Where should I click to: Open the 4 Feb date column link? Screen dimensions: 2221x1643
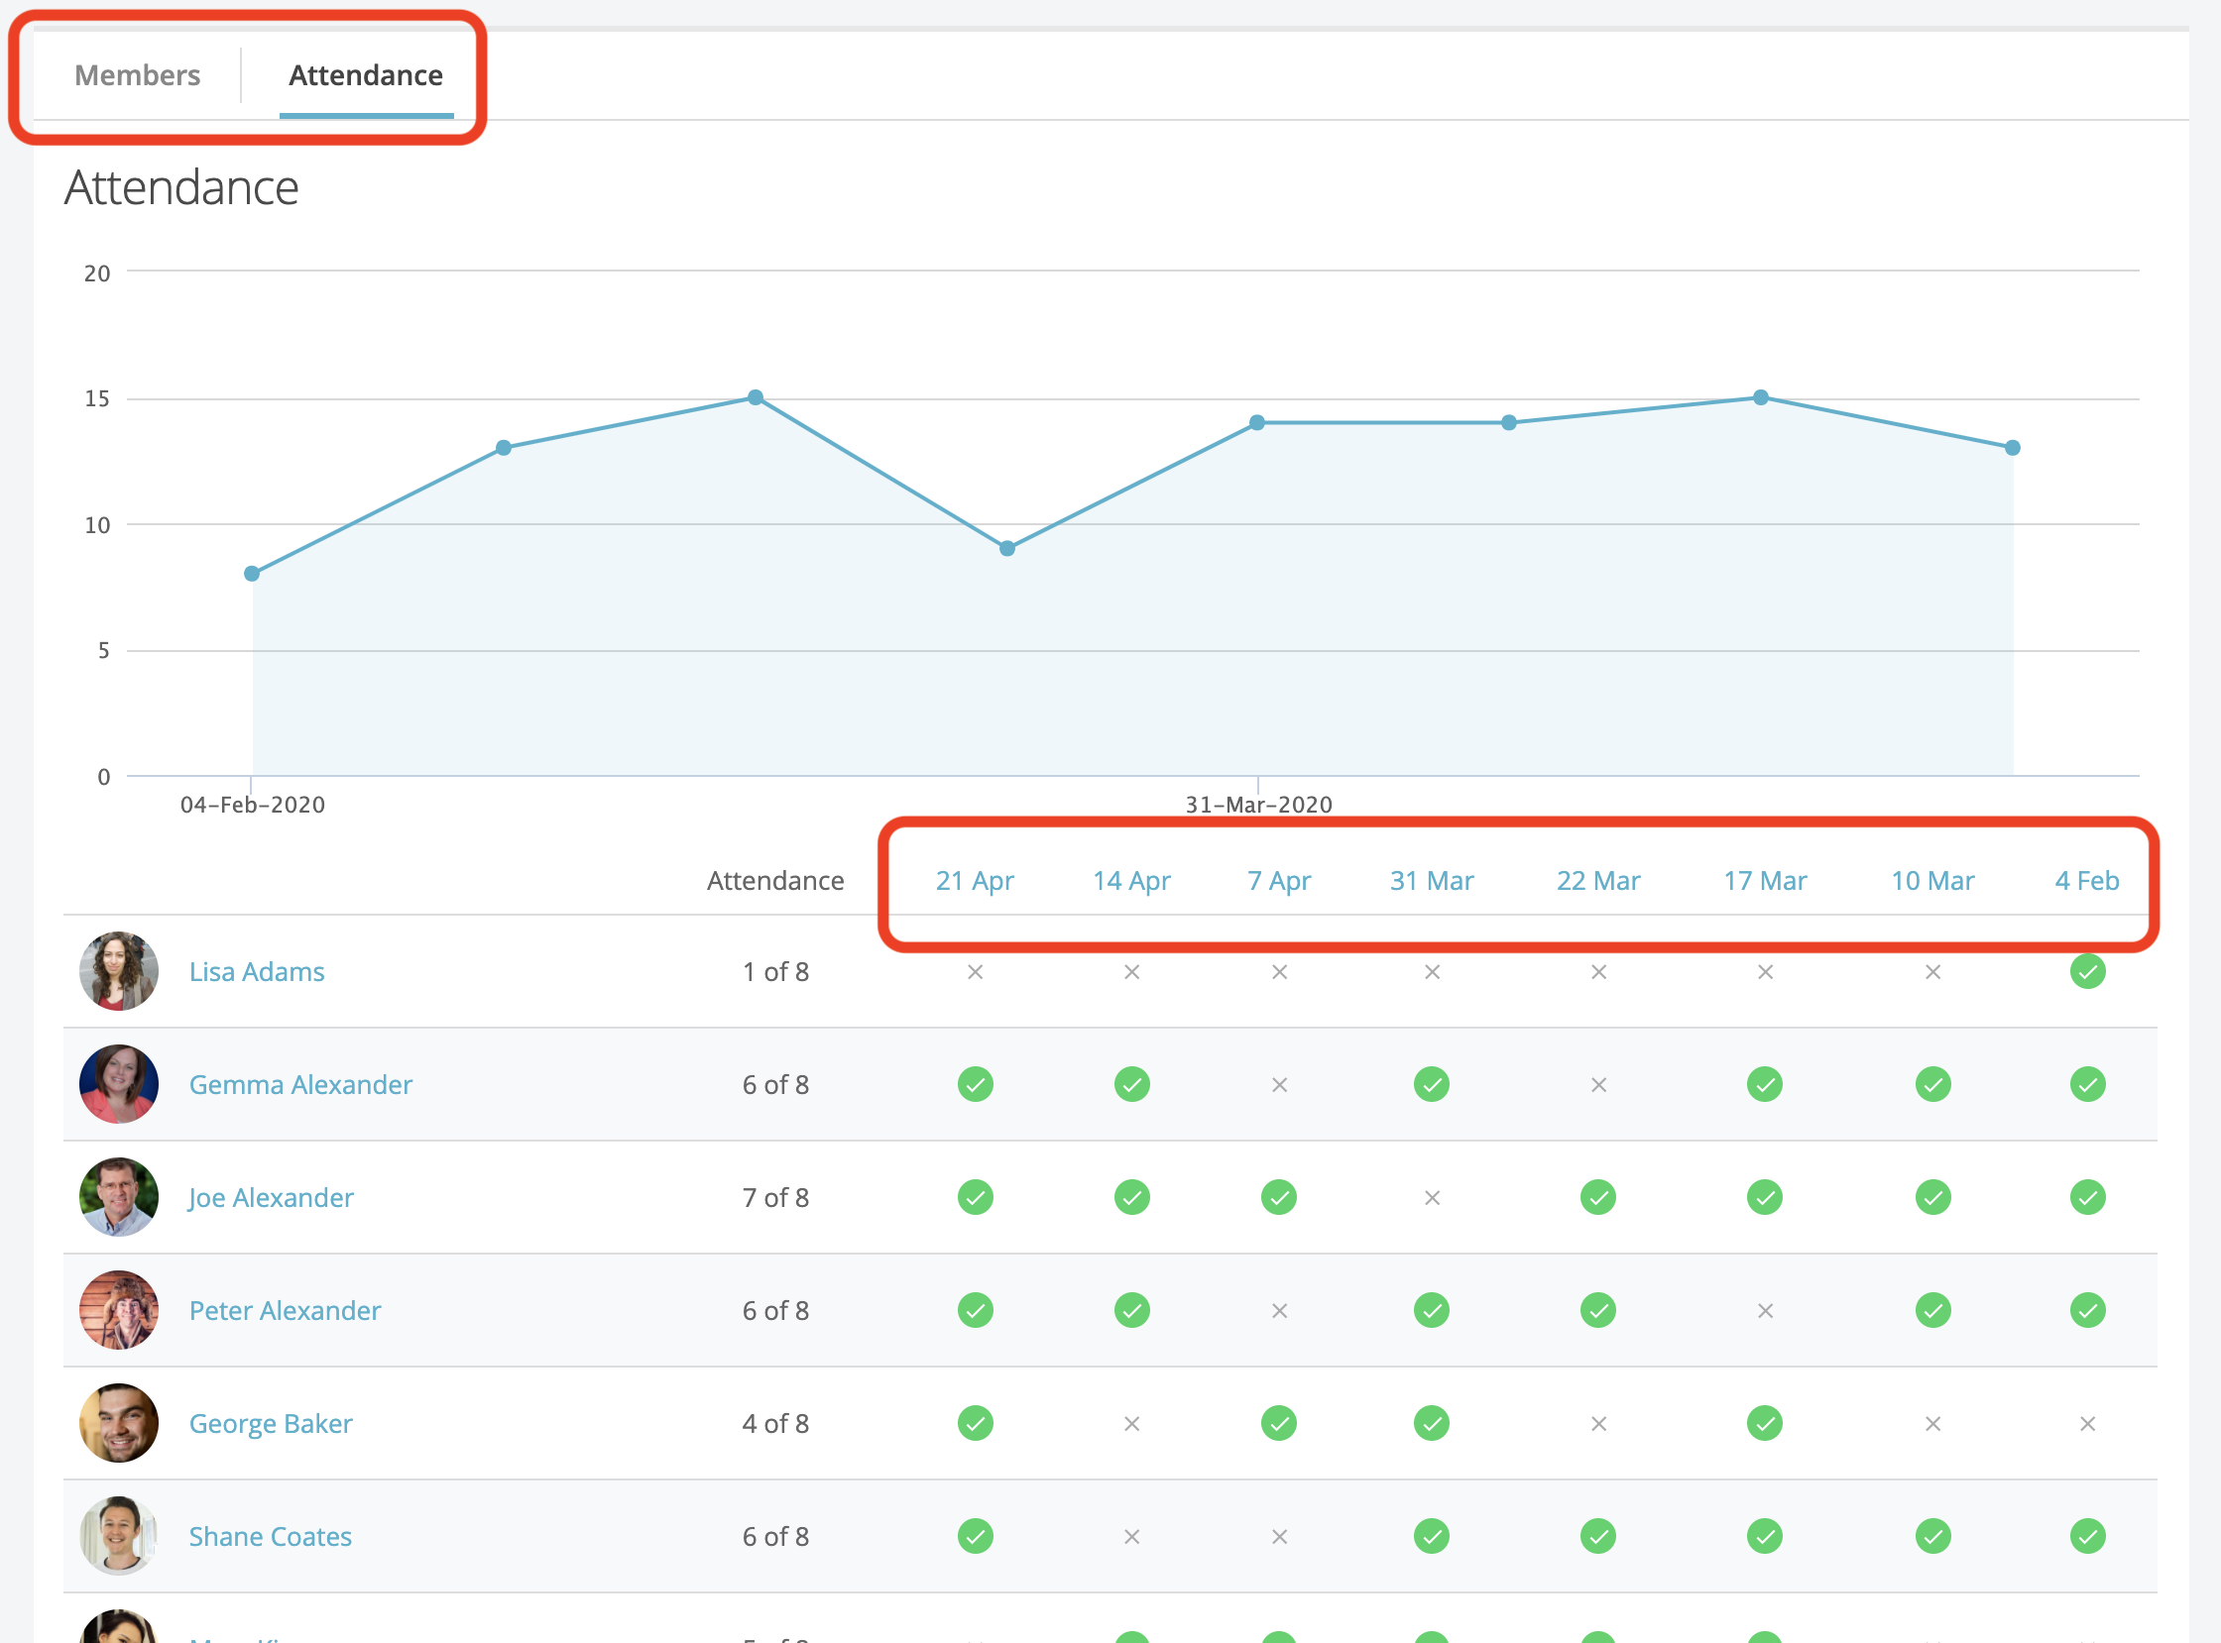(2087, 881)
